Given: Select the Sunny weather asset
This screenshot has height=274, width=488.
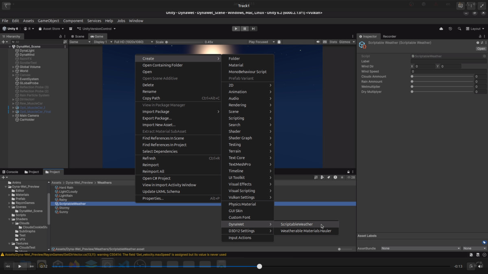Looking at the screenshot, I should pos(64,212).
